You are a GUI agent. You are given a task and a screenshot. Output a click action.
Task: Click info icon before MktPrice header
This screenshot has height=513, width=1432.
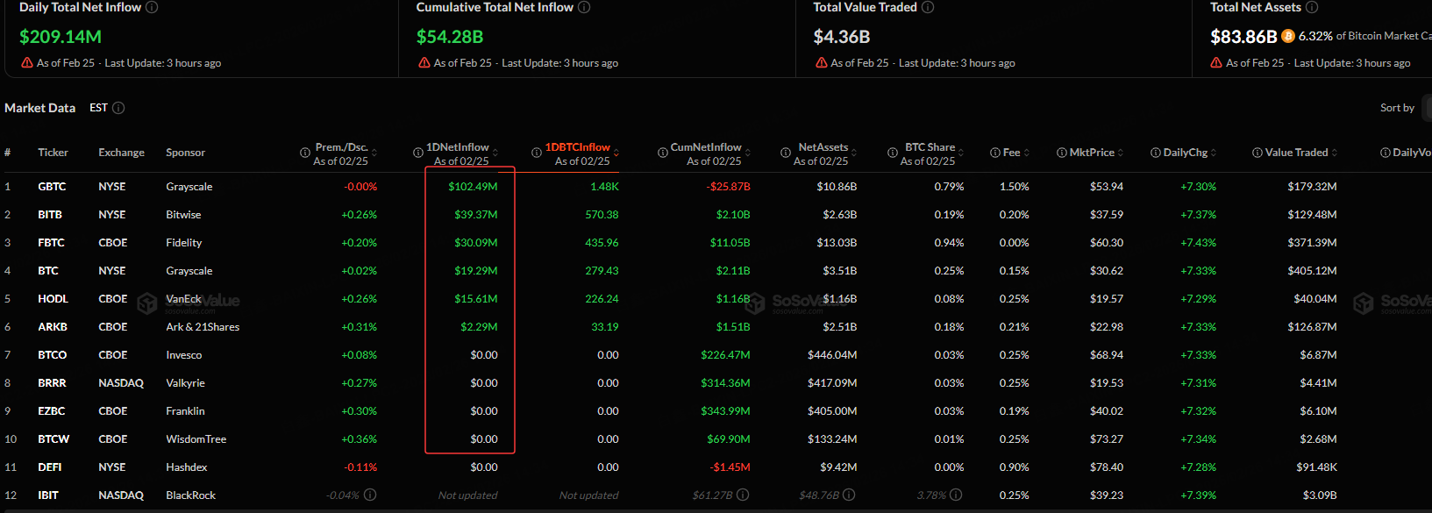tap(1062, 153)
